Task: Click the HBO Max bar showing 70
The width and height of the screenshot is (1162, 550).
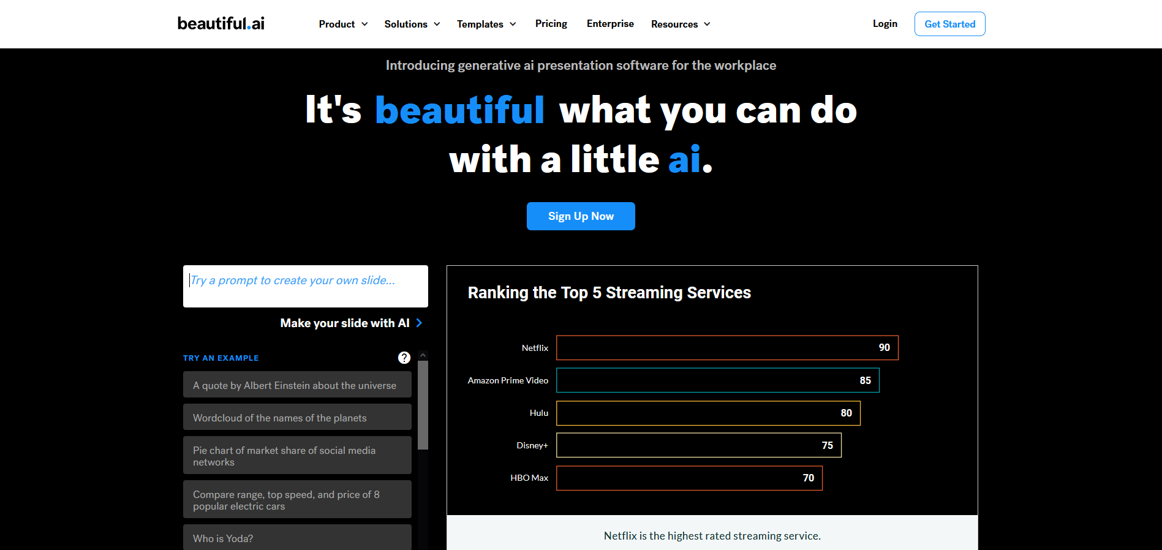Action: coord(689,478)
